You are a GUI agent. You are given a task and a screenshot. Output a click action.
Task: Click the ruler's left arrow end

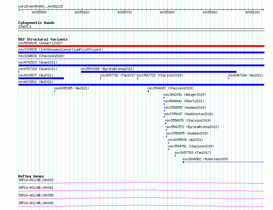pos(19,10)
